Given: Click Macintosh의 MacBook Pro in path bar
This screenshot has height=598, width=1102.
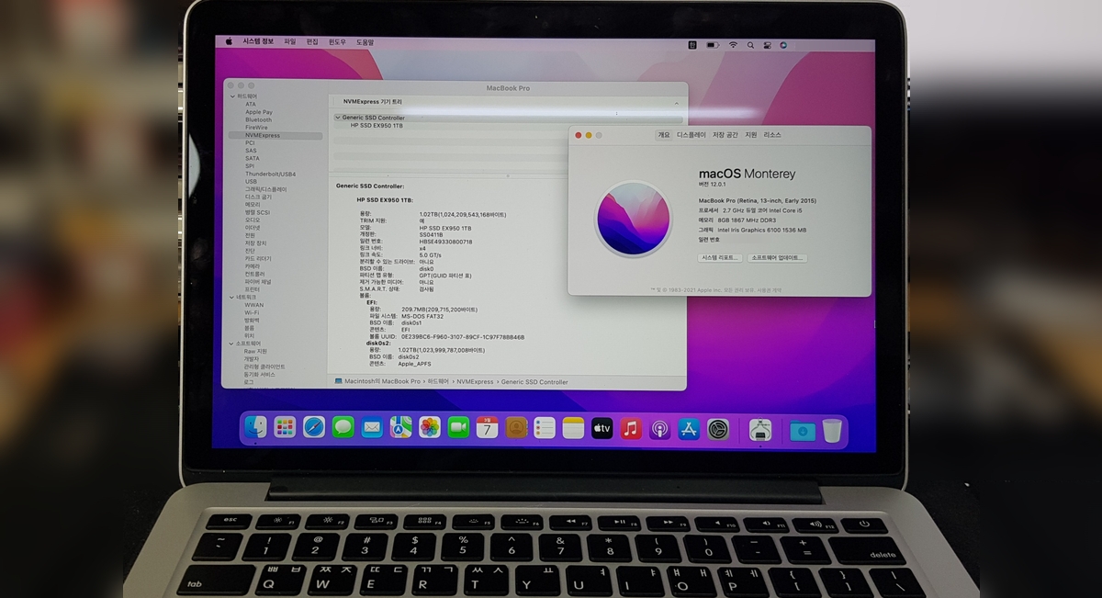Looking at the screenshot, I should (377, 381).
